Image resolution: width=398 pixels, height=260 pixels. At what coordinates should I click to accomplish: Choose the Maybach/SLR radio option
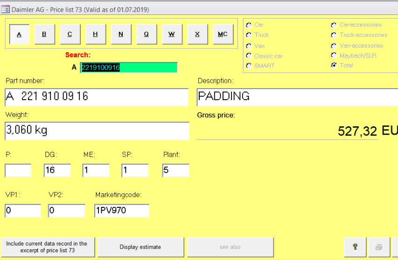334,55
